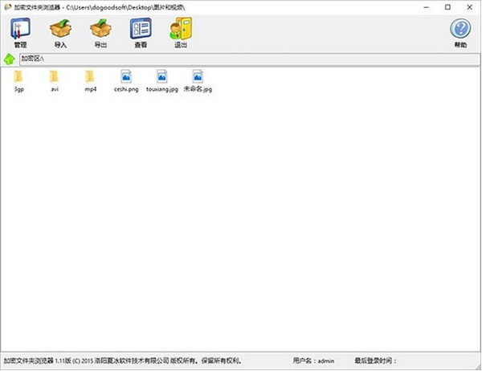Viewport: 482px width, 371px height.
Task: Click the app icon in title bar
Action: 6,6
